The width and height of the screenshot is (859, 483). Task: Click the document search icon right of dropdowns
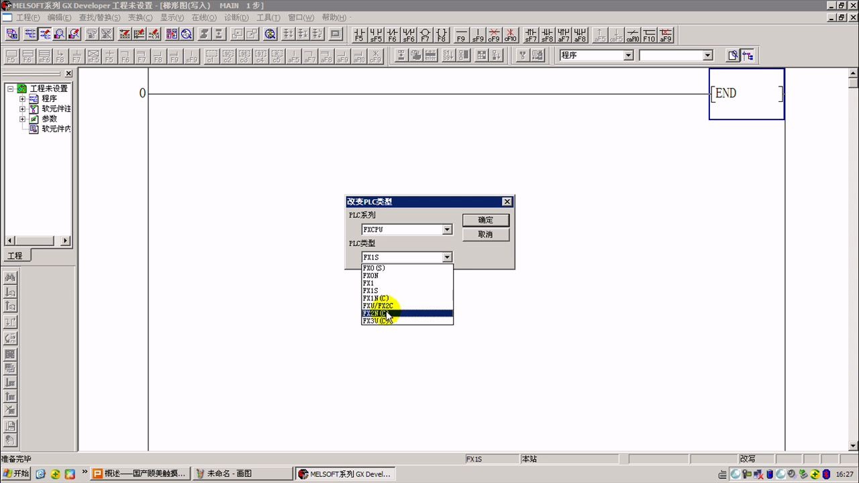(x=733, y=56)
